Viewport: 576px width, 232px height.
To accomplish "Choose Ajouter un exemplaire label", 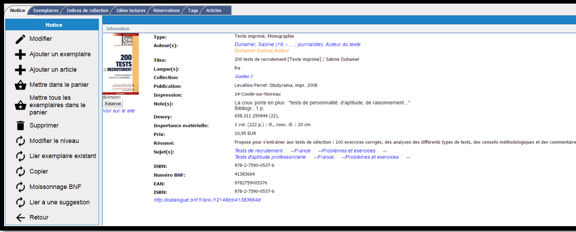I will tap(60, 54).
